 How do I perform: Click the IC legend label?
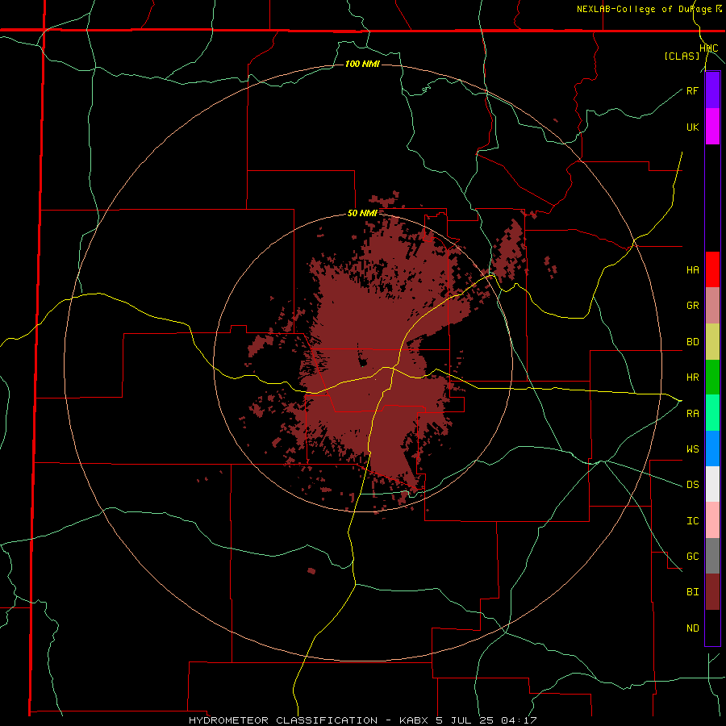[692, 521]
